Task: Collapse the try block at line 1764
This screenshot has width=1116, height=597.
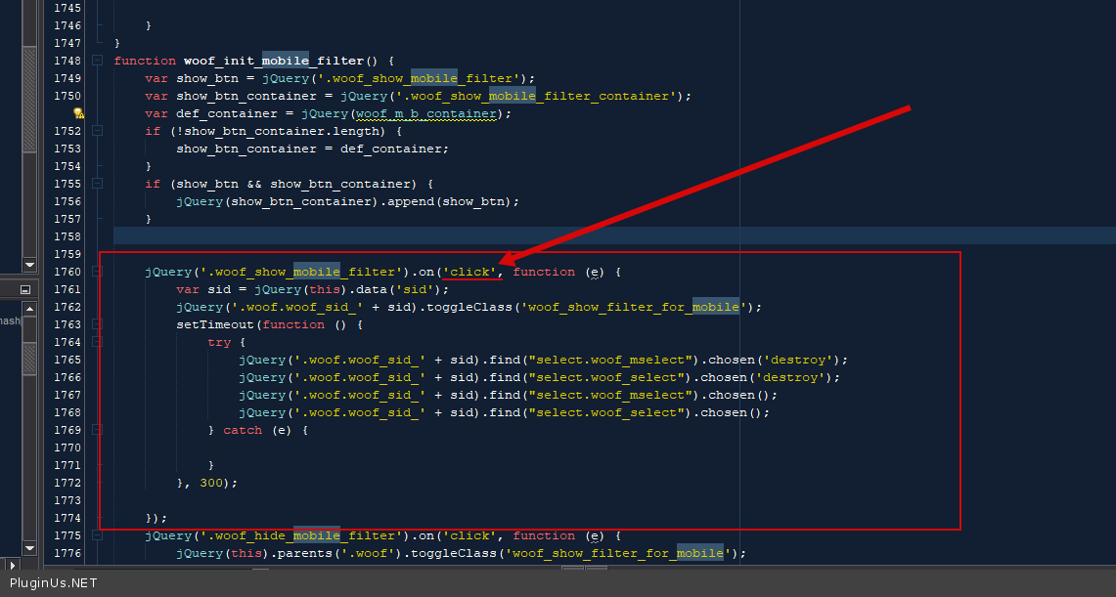Action: 98,342
